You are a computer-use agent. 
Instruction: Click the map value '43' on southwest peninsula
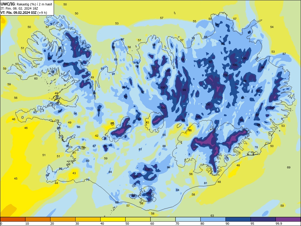coord(74,173)
